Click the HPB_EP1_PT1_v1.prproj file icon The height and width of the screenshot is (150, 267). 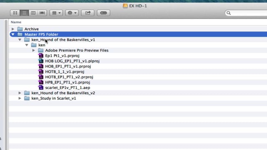41,82
